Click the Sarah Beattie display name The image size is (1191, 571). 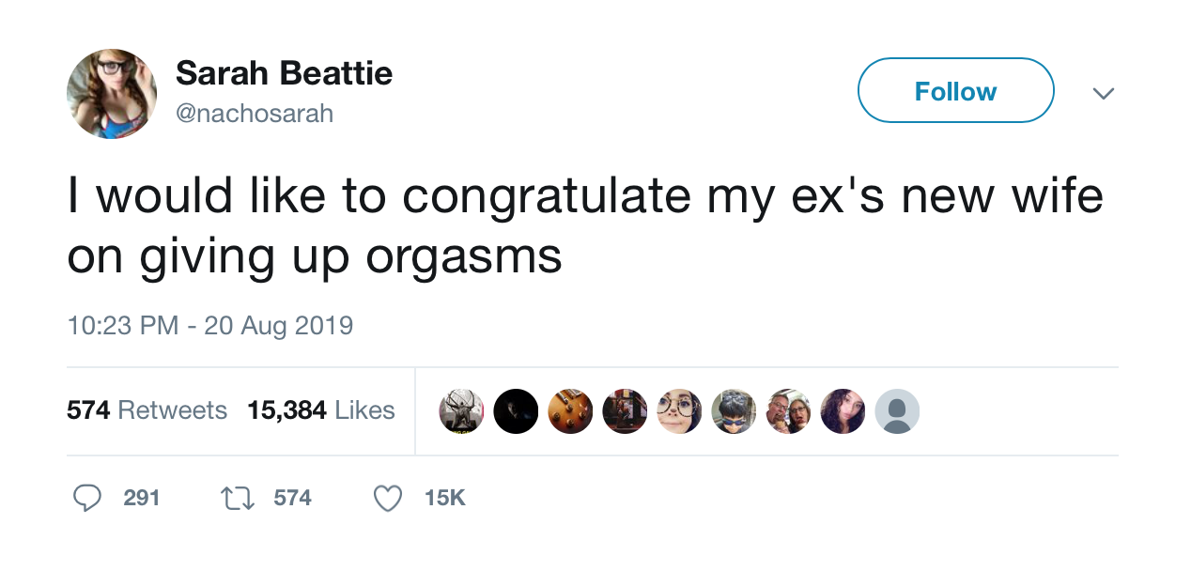[x=284, y=73]
